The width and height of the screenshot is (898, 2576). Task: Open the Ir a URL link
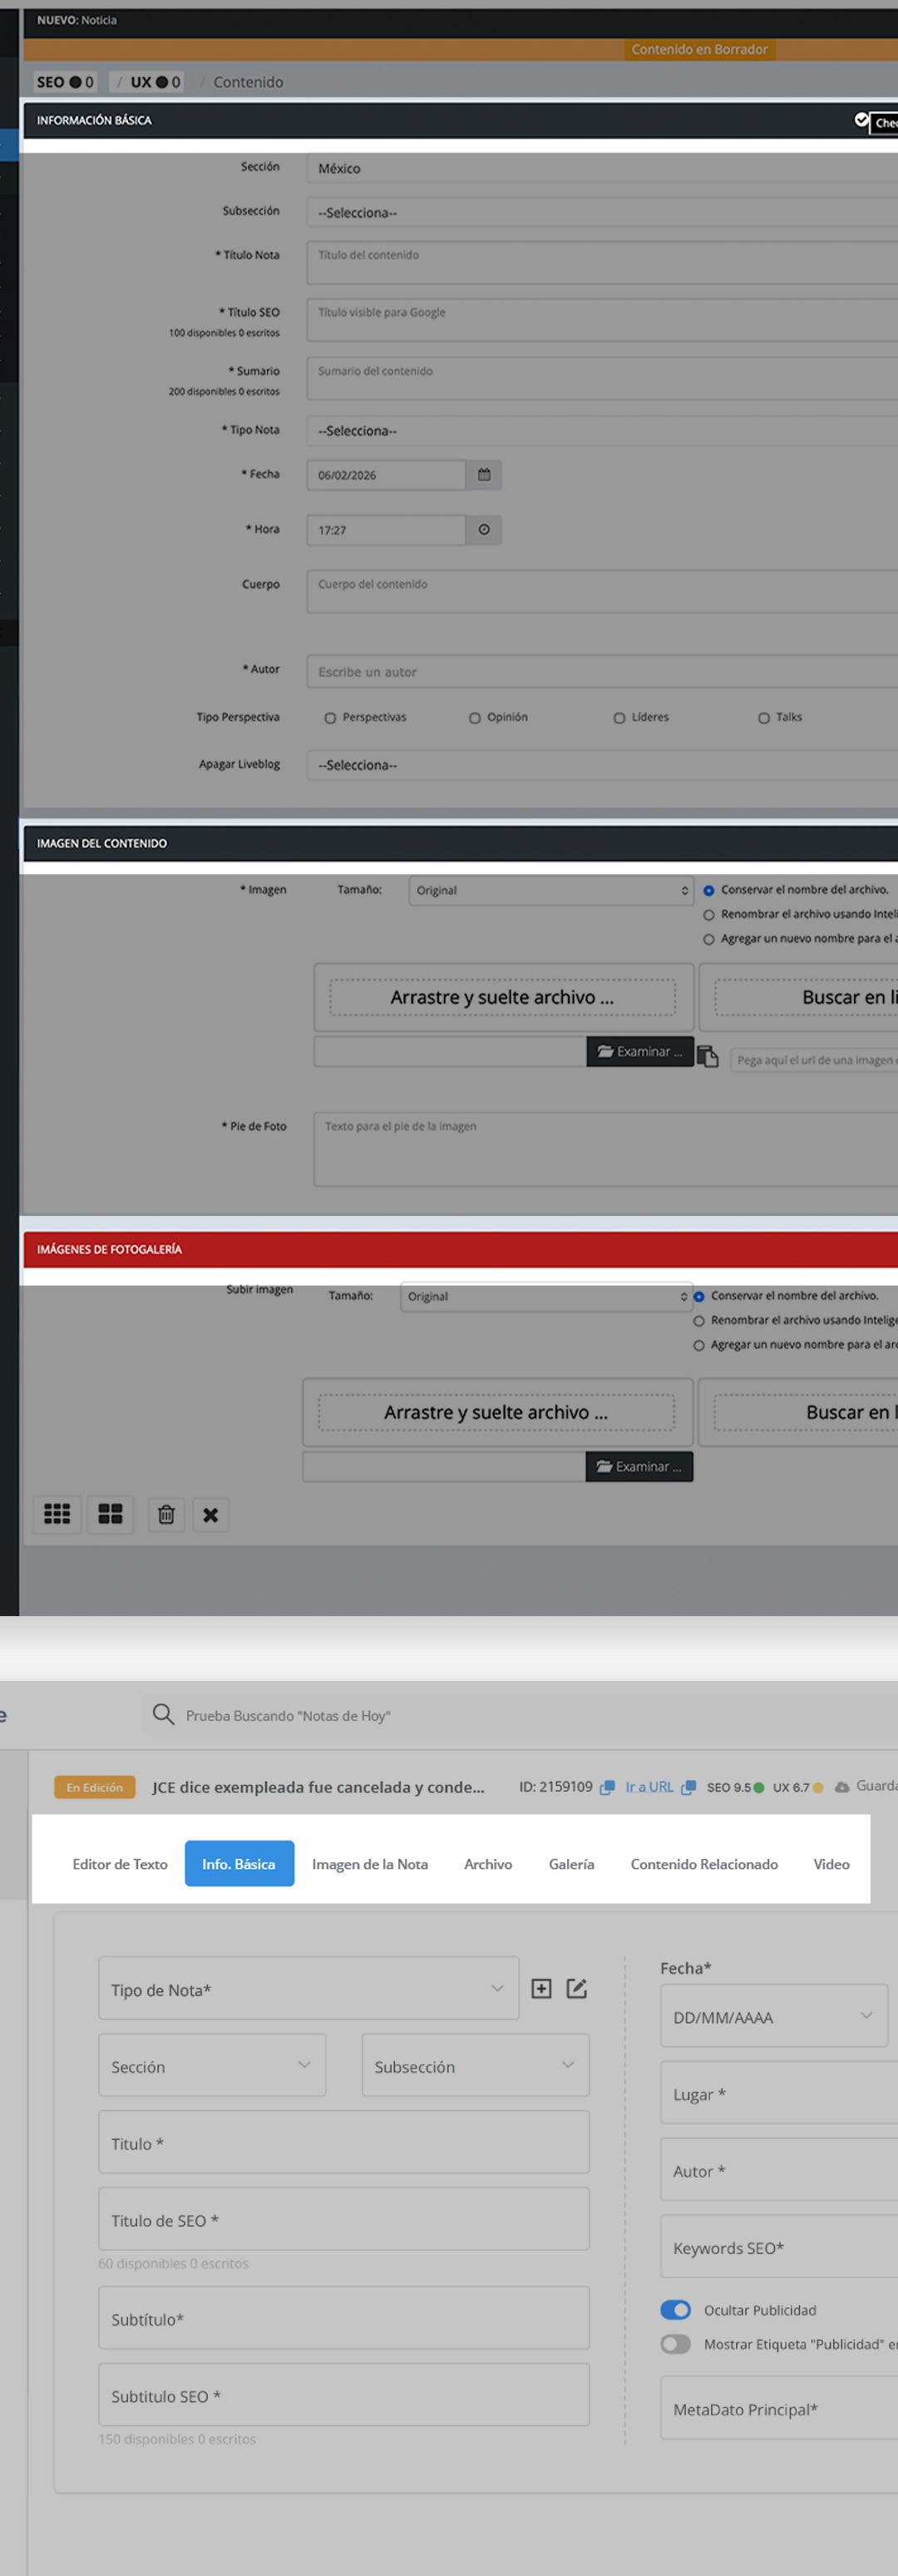click(649, 1787)
